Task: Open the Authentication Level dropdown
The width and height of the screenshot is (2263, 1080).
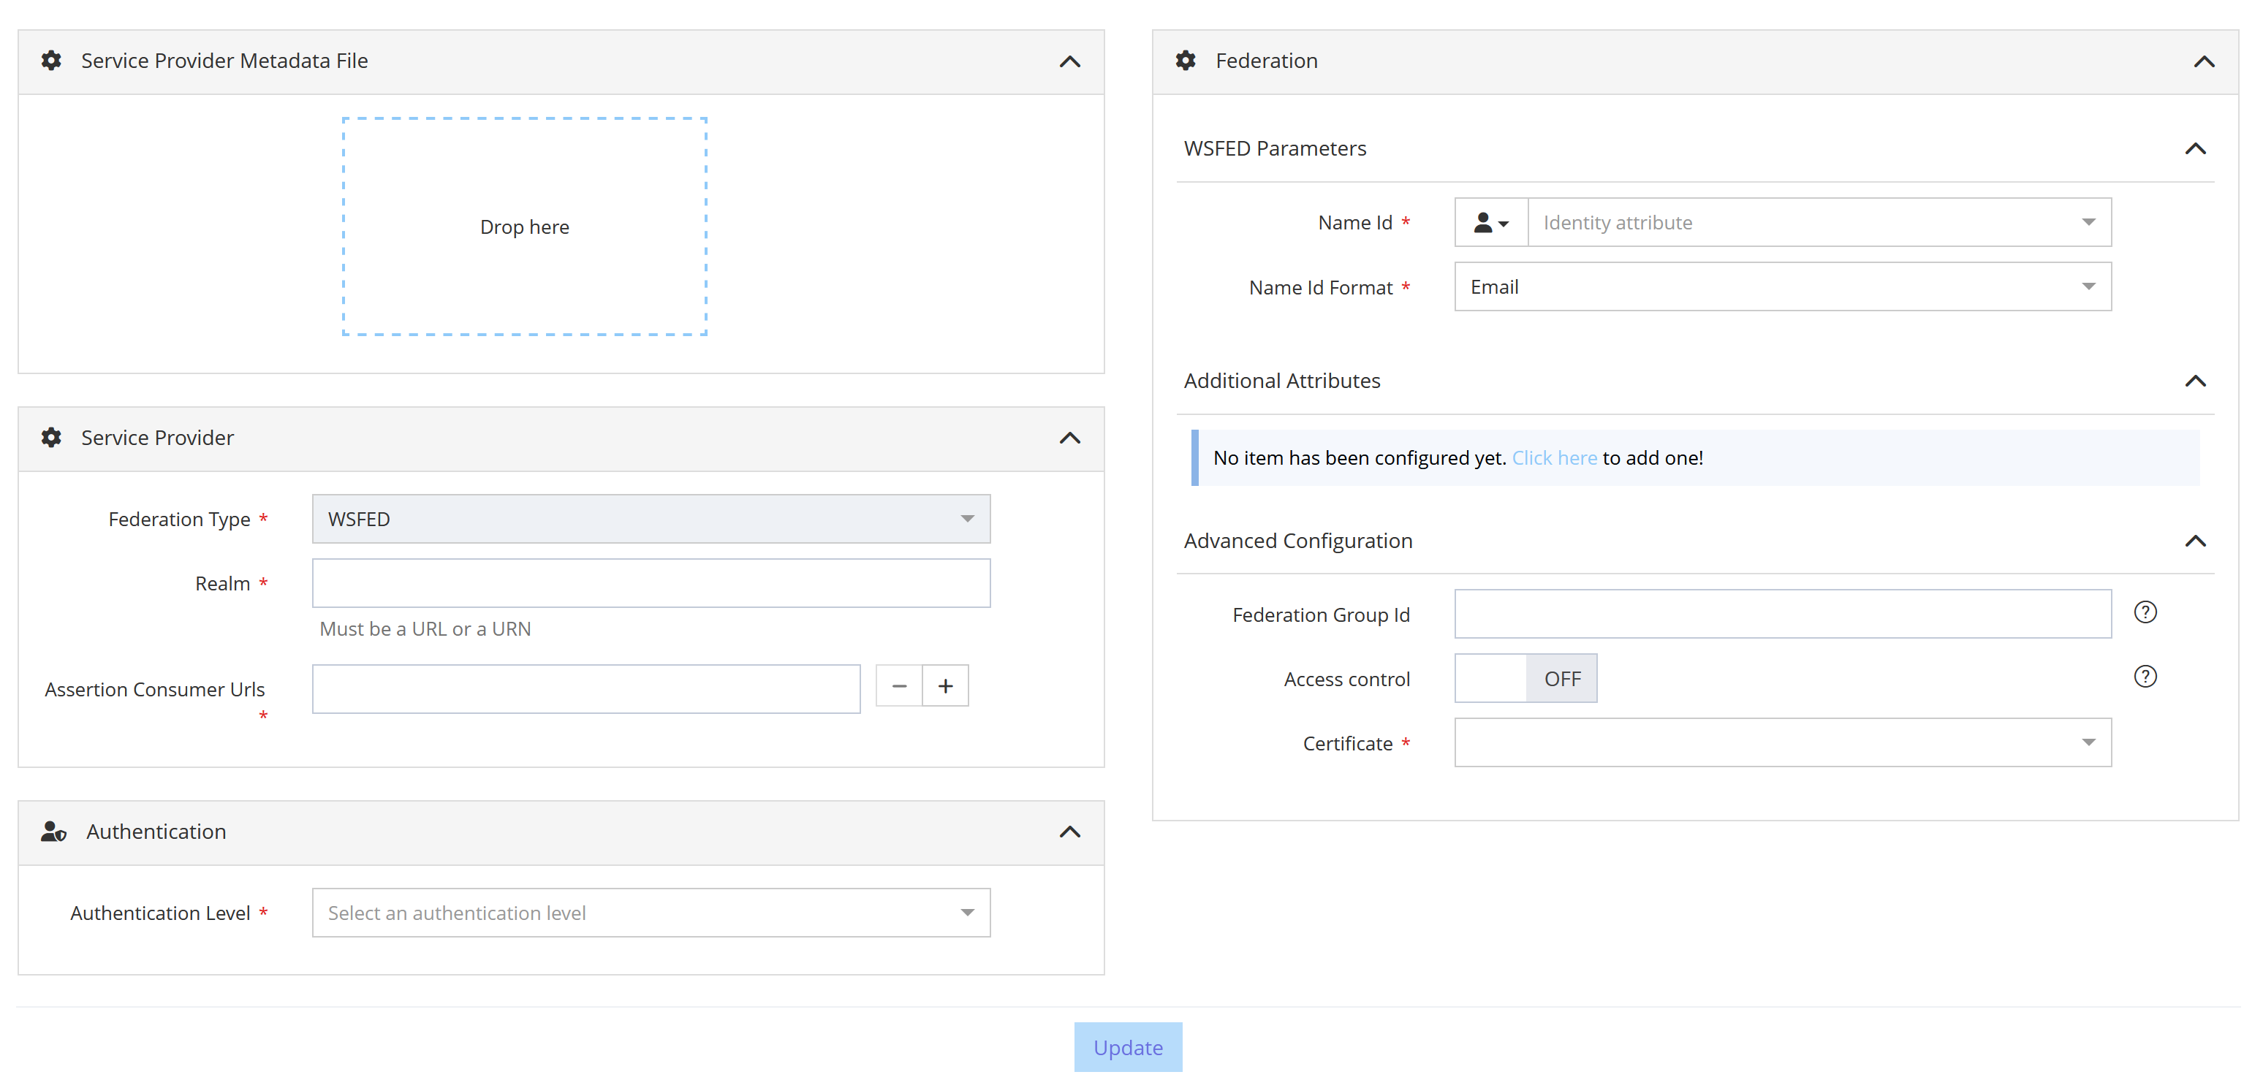Action: click(651, 913)
